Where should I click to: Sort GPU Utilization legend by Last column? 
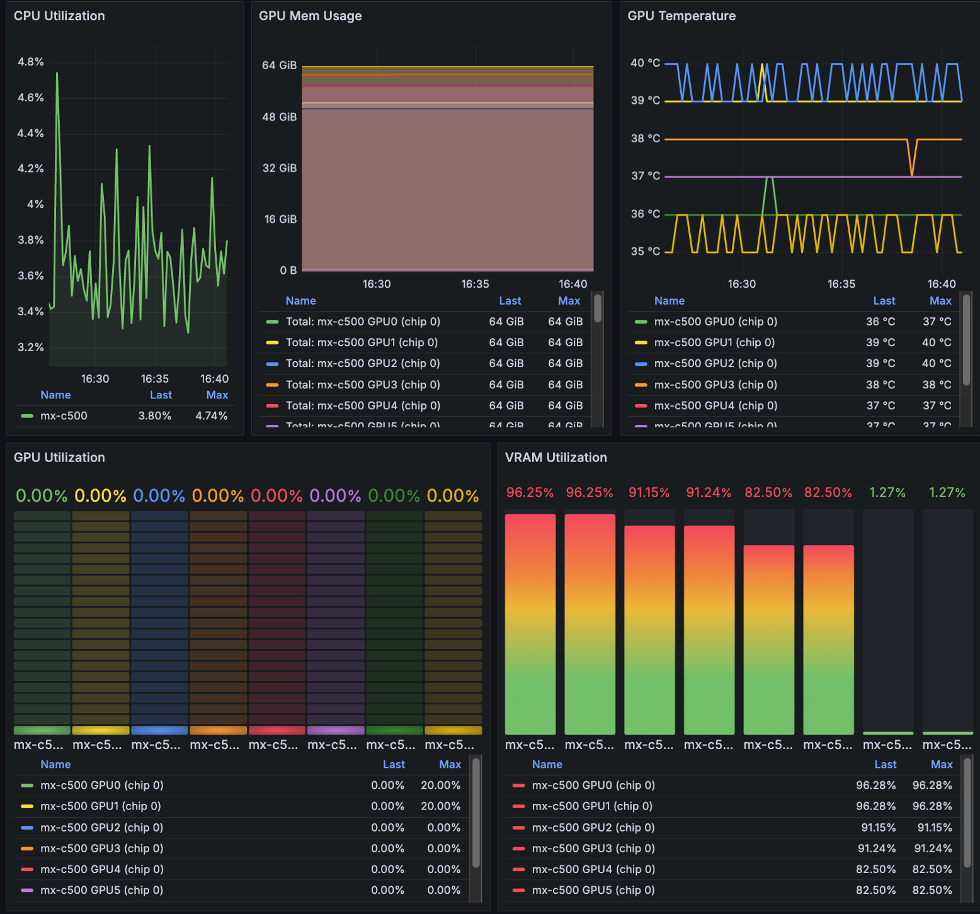click(394, 764)
